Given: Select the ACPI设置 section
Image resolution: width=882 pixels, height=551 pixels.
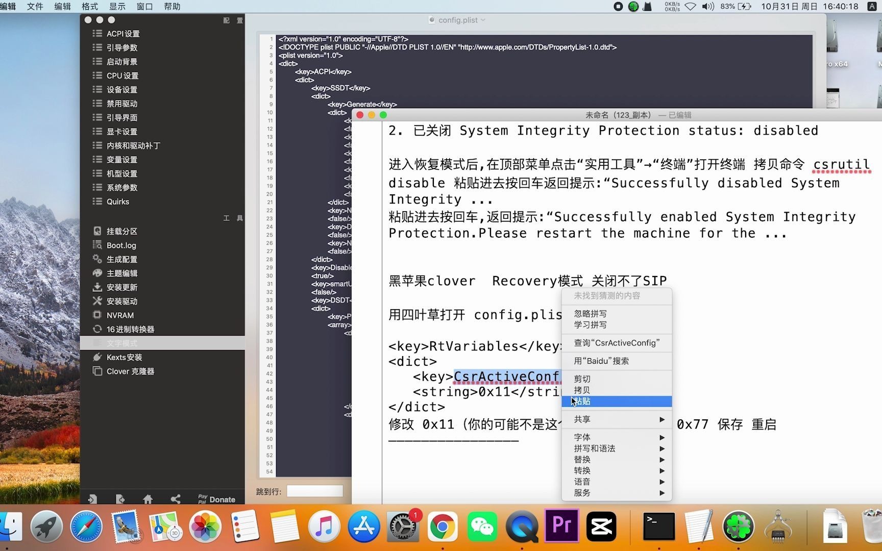Looking at the screenshot, I should click(x=122, y=33).
